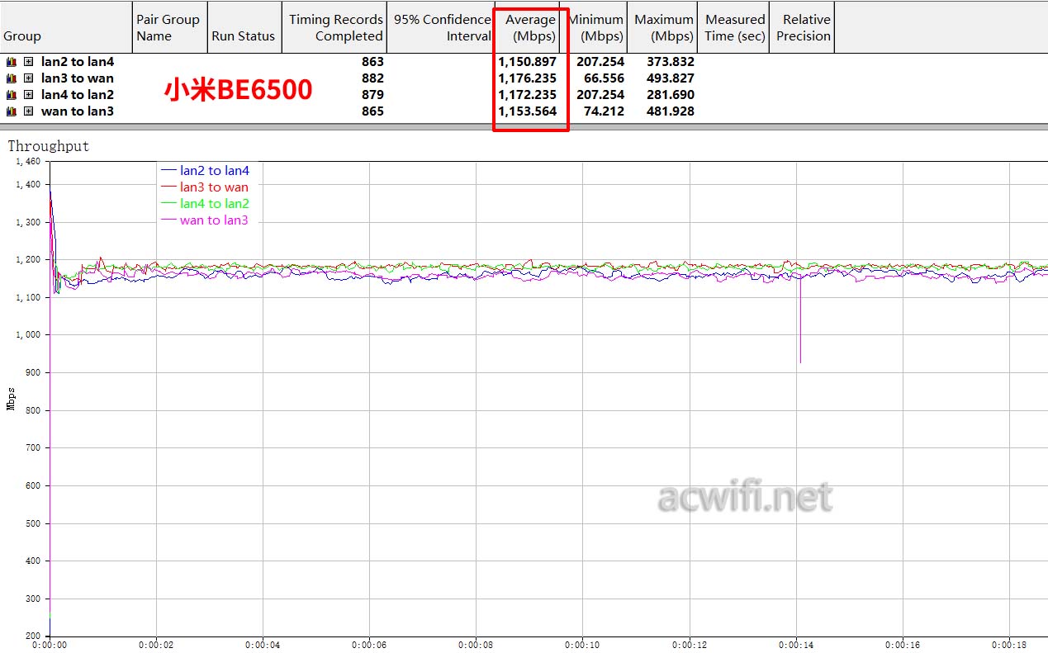Click the timing records value 863
The image size is (1048, 653).
[372, 62]
